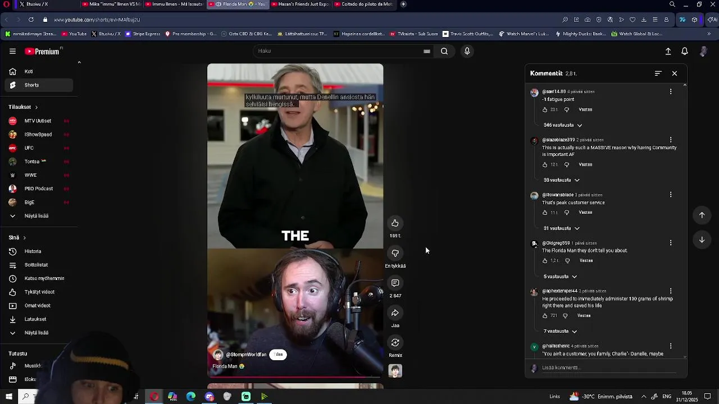Start voice search with microphone icon
The image size is (719, 404).
tap(467, 51)
